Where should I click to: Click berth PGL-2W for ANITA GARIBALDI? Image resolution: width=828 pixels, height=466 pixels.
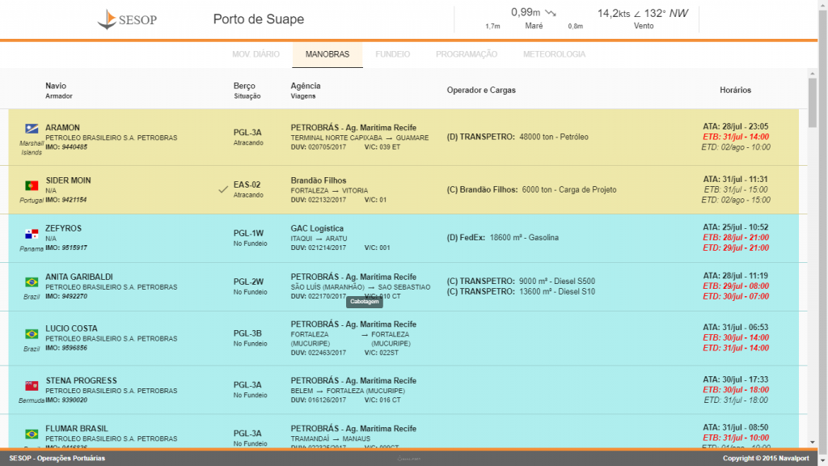[249, 282]
